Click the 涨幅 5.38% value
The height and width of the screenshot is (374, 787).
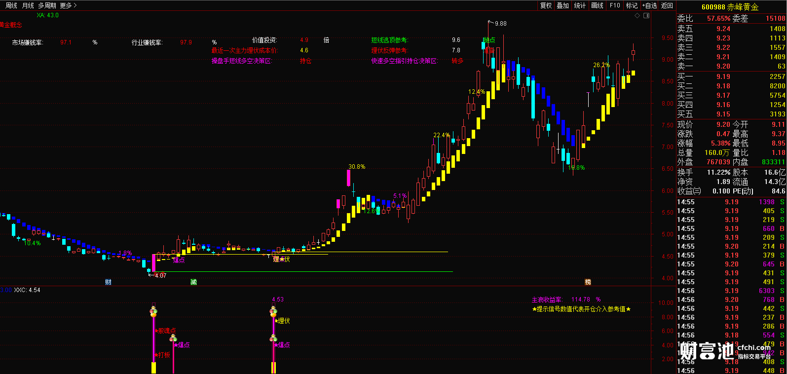click(720, 144)
